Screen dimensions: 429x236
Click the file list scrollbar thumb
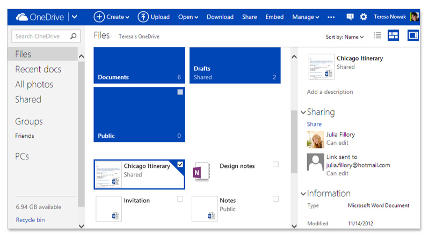(x=294, y=142)
